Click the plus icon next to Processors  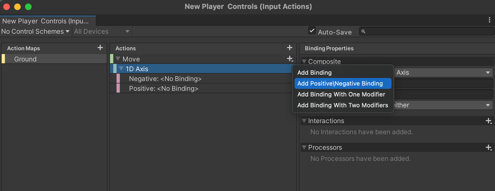click(488, 147)
